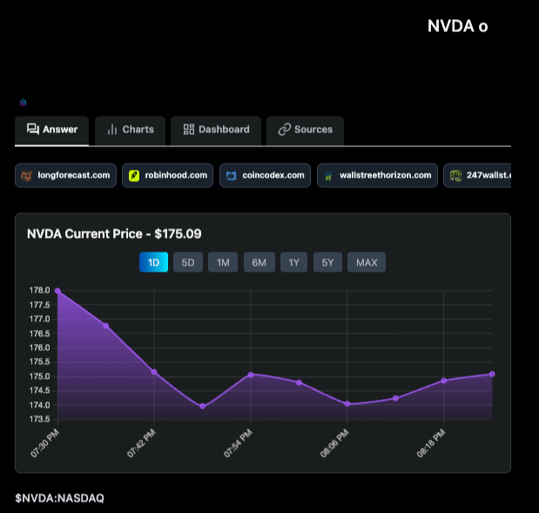Select the MAX time range
Image resolution: width=539 pixels, height=513 pixels.
pos(367,262)
